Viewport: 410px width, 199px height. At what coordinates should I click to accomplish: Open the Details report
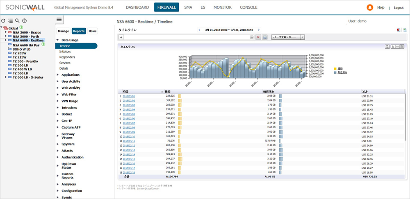64,68
